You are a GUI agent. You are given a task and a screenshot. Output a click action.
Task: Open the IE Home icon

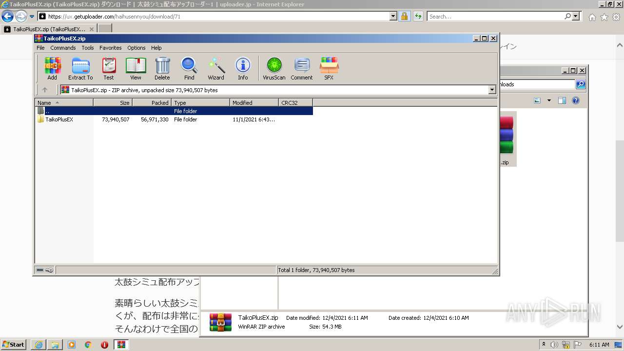(592, 17)
